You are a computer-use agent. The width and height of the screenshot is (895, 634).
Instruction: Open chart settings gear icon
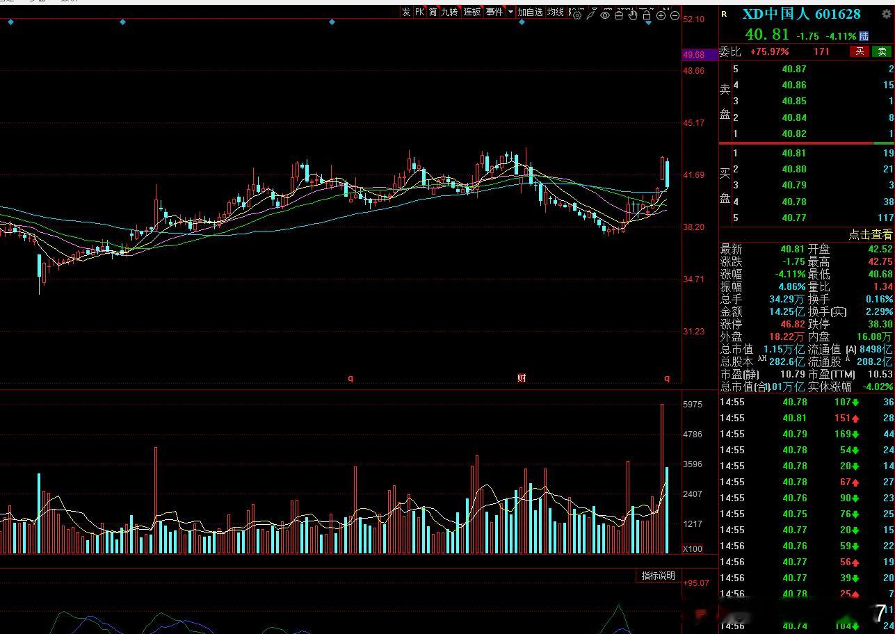[577, 15]
